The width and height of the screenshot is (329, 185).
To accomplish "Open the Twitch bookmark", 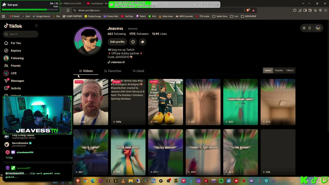I will [x=141, y=16].
